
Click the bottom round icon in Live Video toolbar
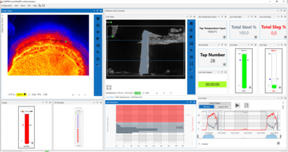[191, 77]
